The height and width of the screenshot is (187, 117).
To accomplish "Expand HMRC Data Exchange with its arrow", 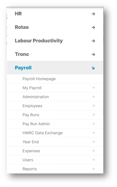I will pyautogui.click(x=93, y=133).
